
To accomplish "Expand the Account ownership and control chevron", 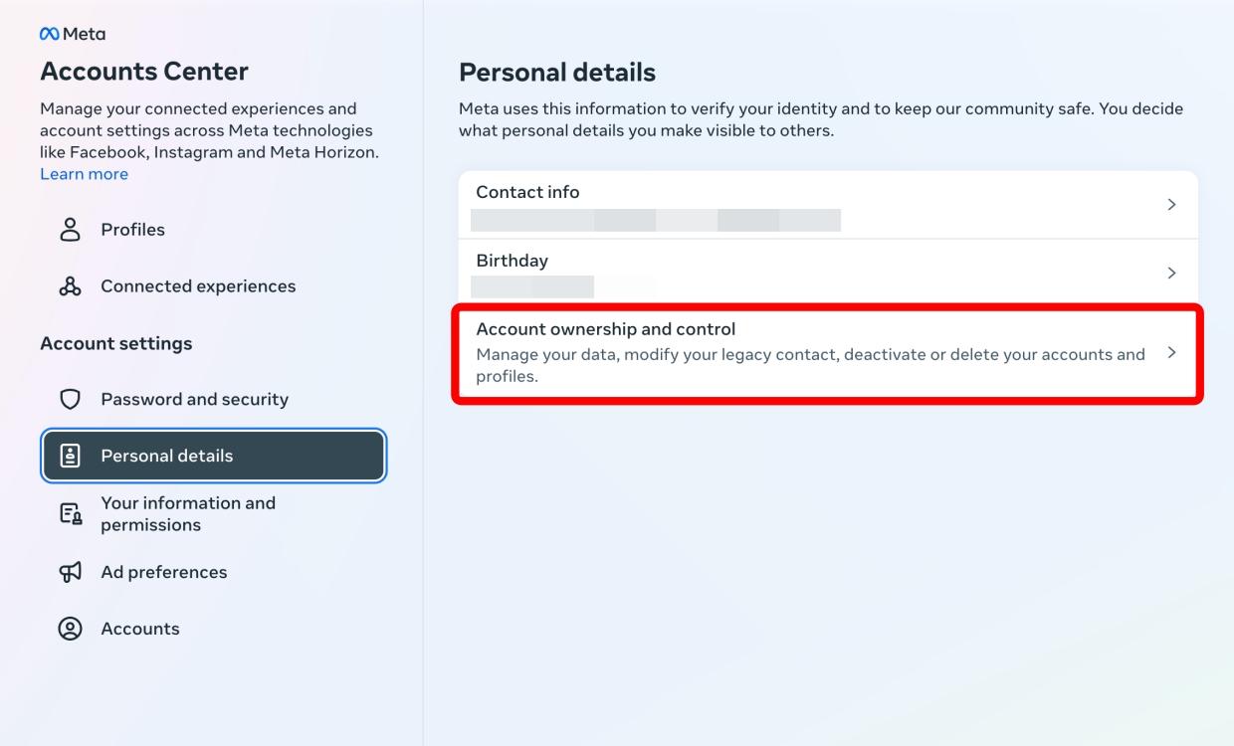I will [x=1171, y=353].
